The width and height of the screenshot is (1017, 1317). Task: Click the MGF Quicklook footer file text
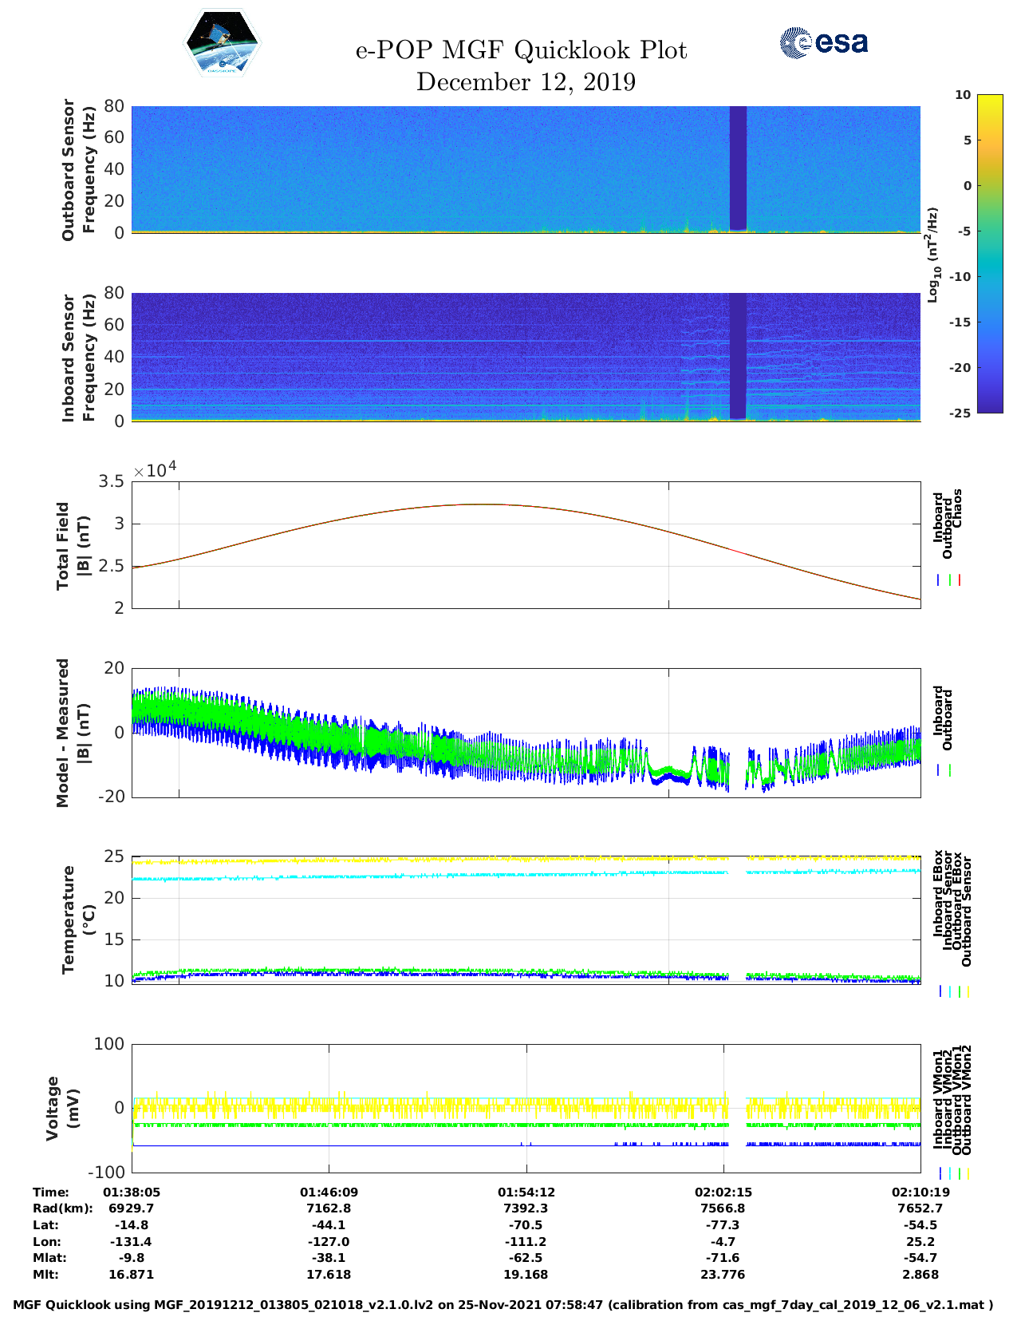click(x=503, y=1305)
